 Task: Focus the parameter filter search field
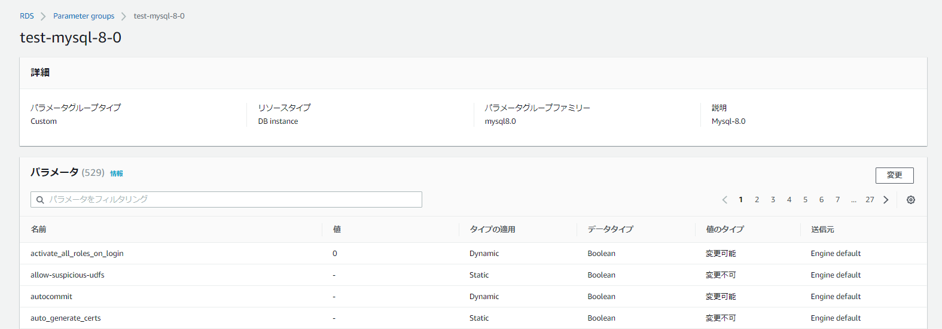coord(233,199)
